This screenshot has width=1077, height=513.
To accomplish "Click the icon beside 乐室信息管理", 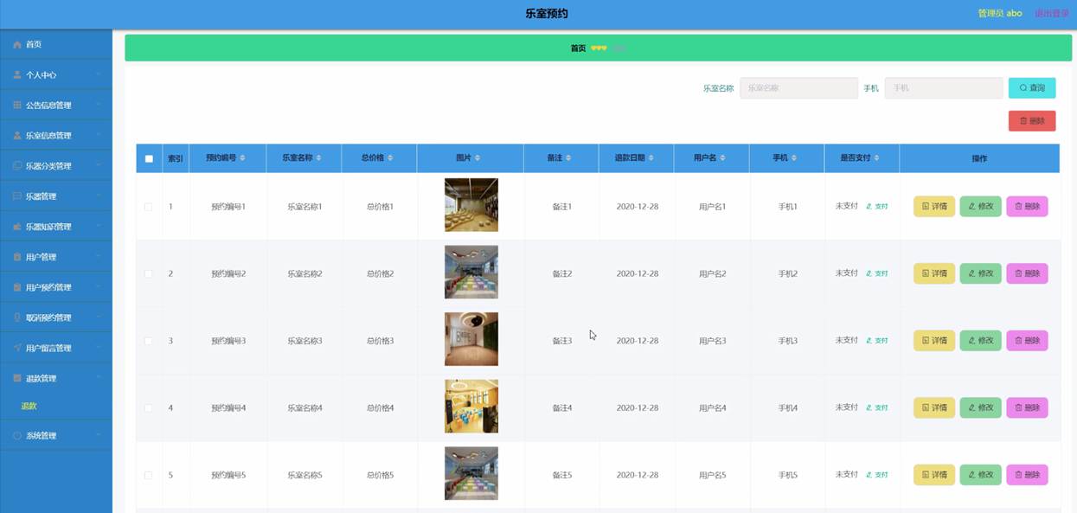I will [17, 135].
